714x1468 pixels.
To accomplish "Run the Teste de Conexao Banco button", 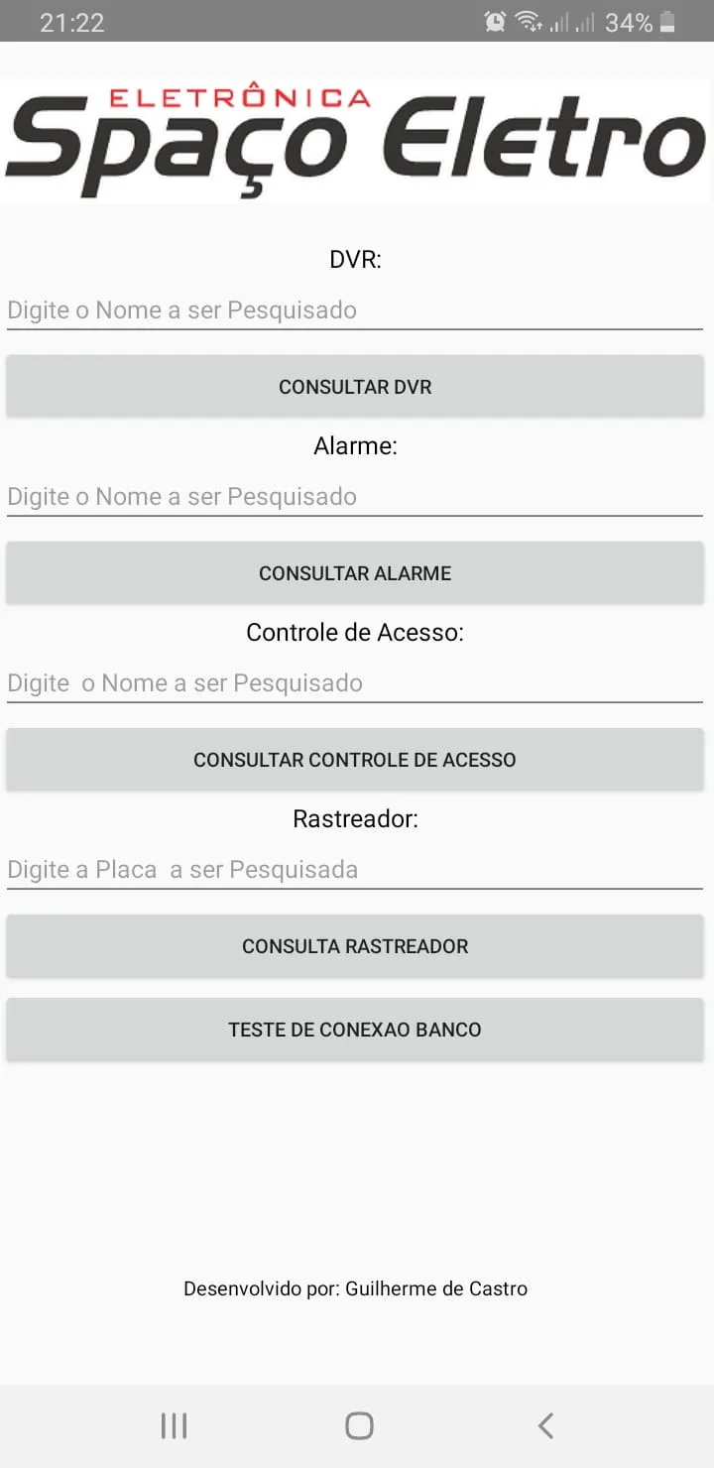I will (355, 1030).
